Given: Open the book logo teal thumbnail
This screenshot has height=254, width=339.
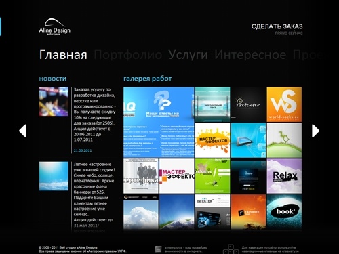Looking at the screenshot, I should 284,212.
